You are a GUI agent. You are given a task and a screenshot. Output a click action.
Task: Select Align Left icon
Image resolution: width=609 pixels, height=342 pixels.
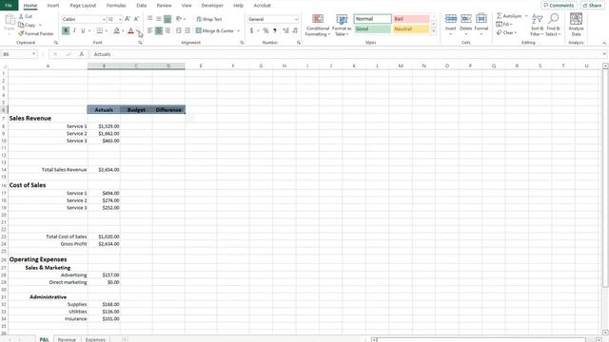point(150,30)
